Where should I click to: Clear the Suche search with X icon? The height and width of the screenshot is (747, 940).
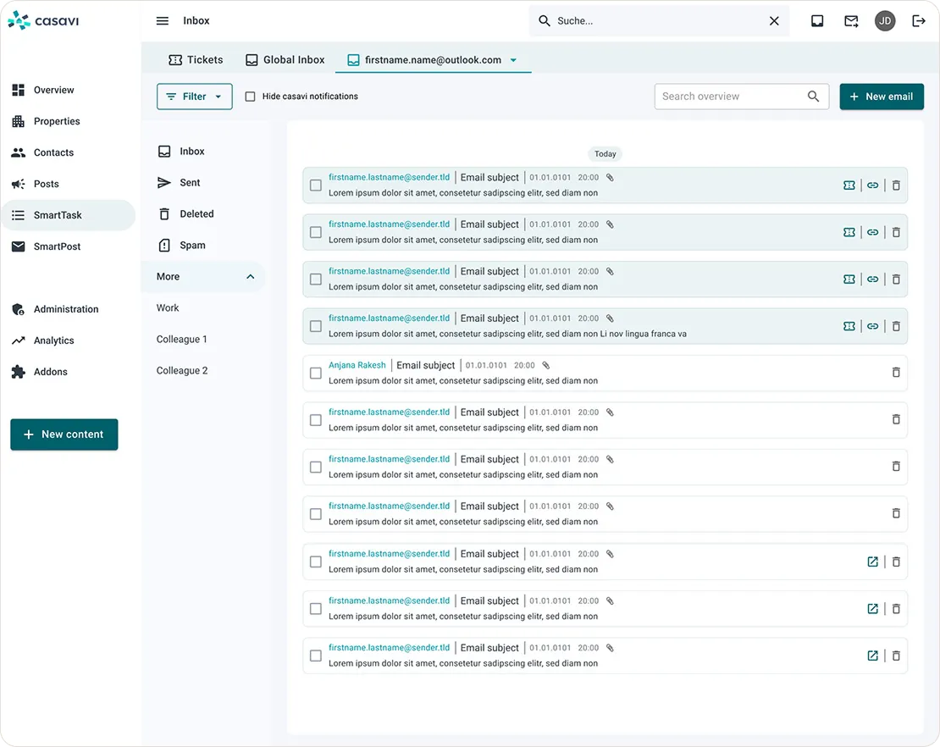pyautogui.click(x=774, y=21)
